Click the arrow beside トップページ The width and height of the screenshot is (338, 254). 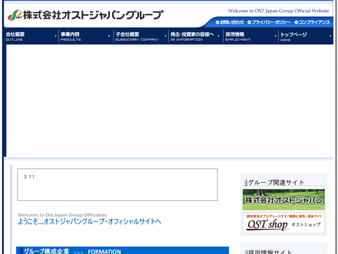pos(331,36)
